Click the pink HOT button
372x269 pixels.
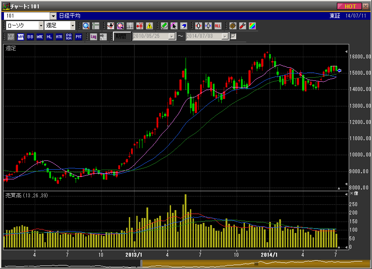click(x=350, y=6)
